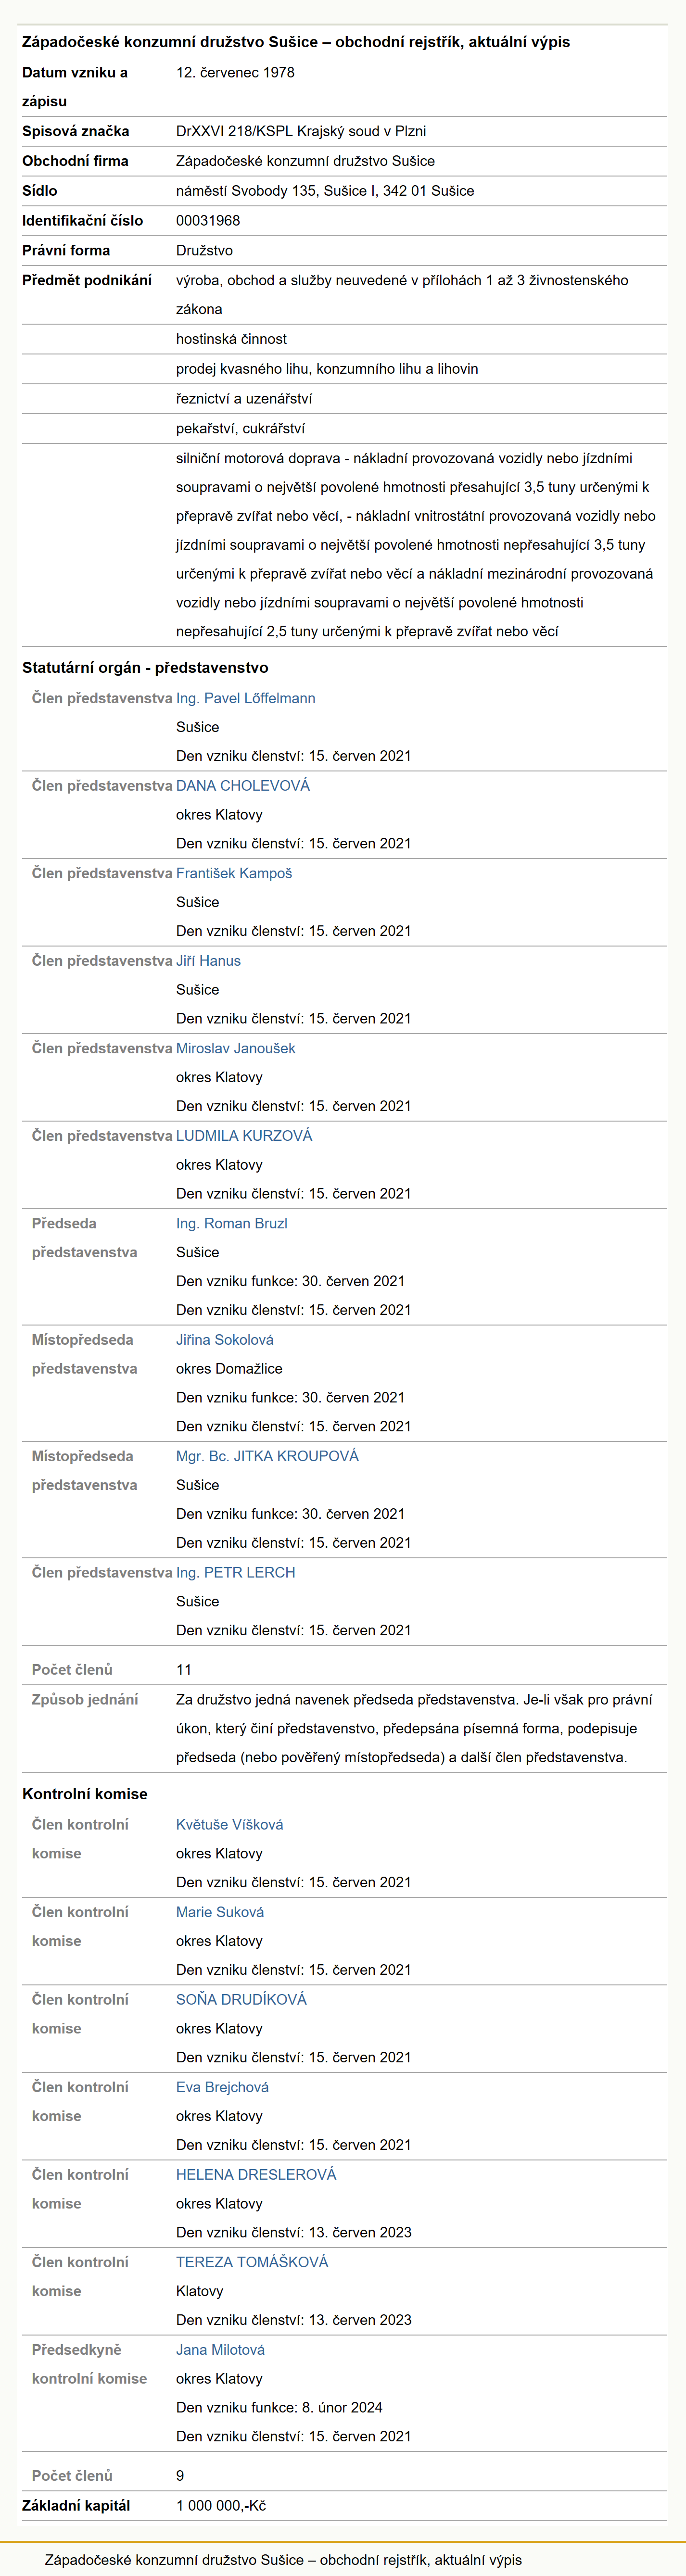
Task: Click the Kontrolní komise section heading
Action: pyautogui.click(x=85, y=1795)
